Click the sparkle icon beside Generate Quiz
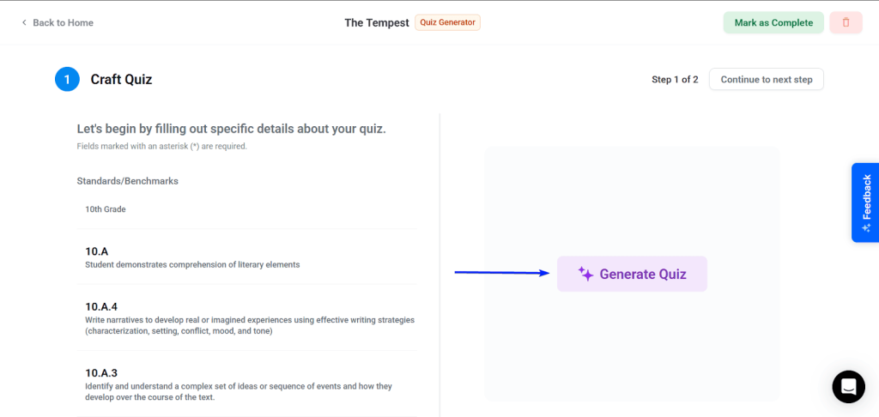This screenshot has height=417, width=879. 585,275
